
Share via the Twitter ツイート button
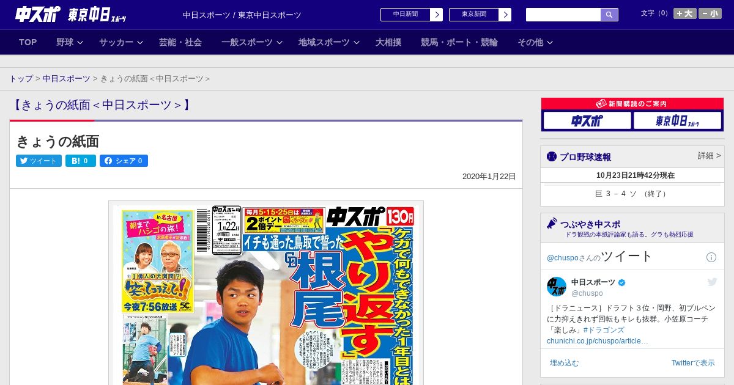(39, 161)
